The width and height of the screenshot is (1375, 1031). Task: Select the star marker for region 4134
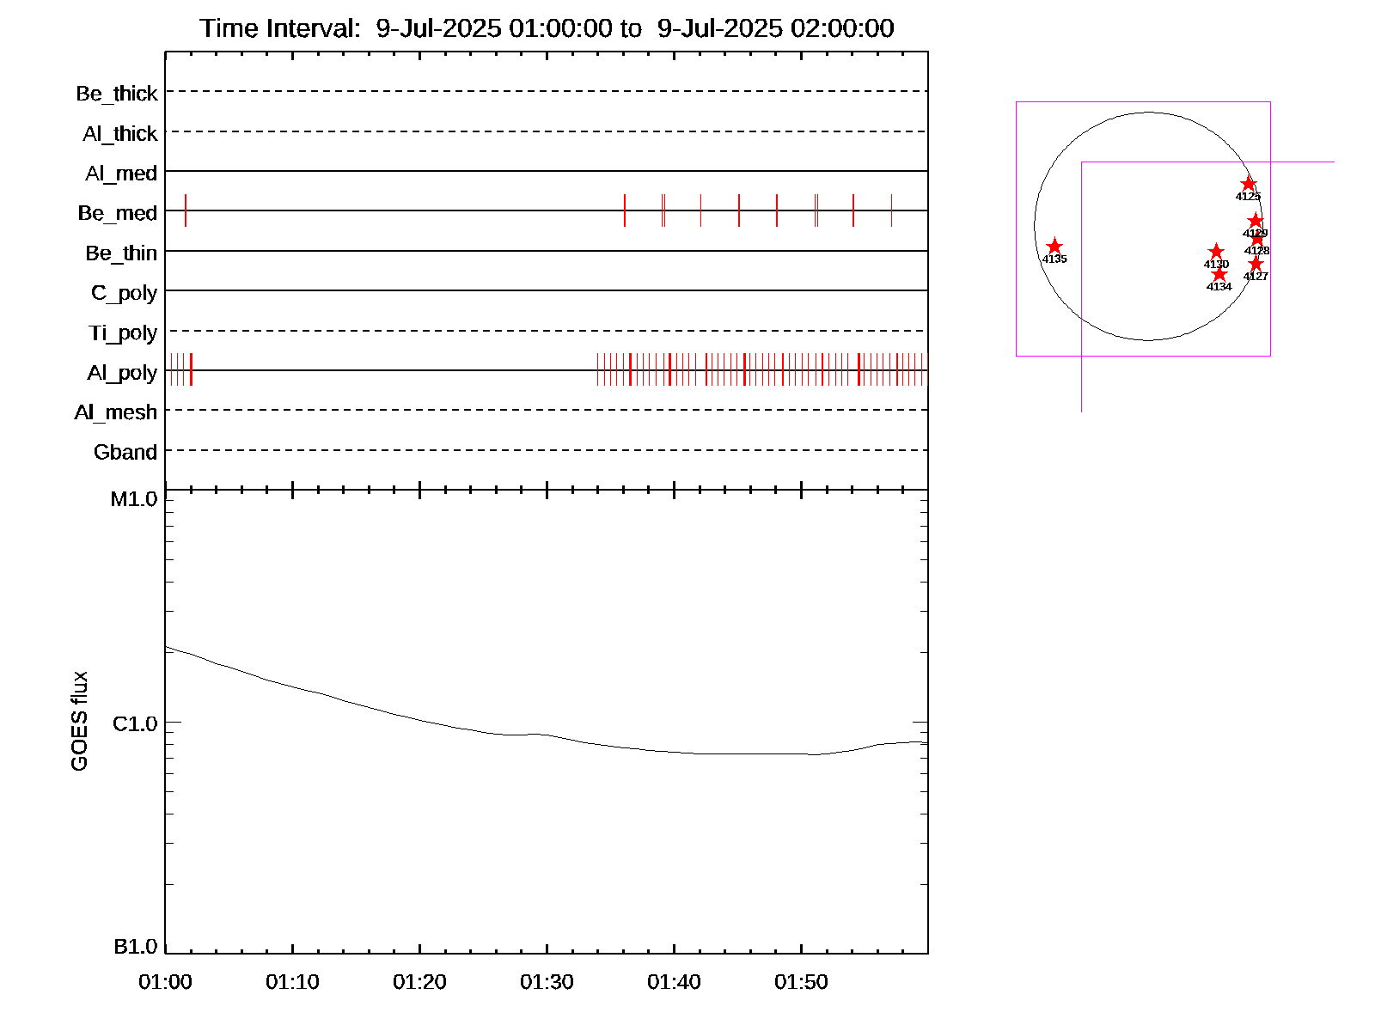(1219, 274)
